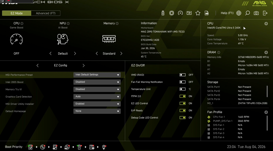Click the info icon next to CPU Game Boost
The width and height of the screenshot is (273, 151).
tap(22, 23)
